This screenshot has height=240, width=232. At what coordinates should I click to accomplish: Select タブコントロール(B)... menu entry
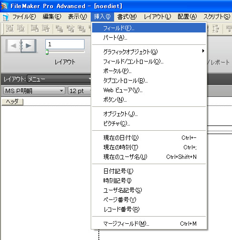(x=149, y=81)
